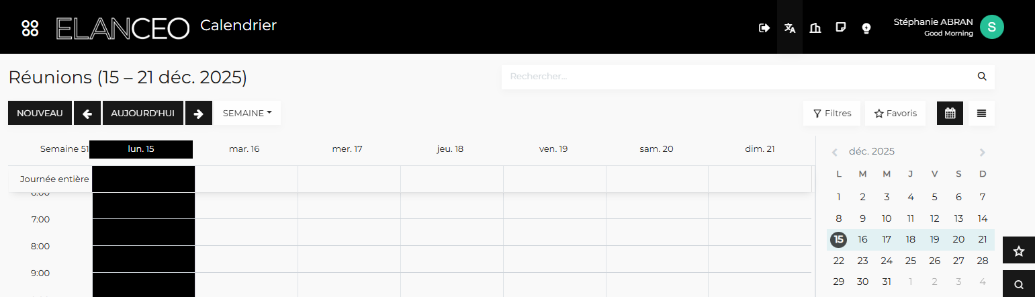Click the lightbulb ideas icon
This screenshot has height=297, width=1035.
pyautogui.click(x=866, y=28)
